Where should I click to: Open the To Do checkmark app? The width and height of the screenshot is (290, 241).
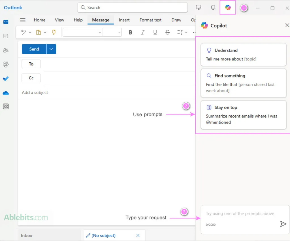coord(6,79)
